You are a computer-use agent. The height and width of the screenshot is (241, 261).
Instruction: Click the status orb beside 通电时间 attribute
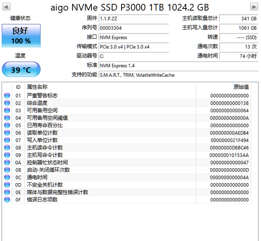click(7, 177)
